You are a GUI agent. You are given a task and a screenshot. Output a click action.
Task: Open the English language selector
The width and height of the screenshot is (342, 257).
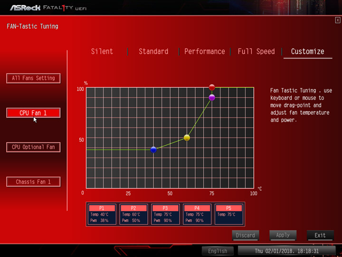pos(218,251)
